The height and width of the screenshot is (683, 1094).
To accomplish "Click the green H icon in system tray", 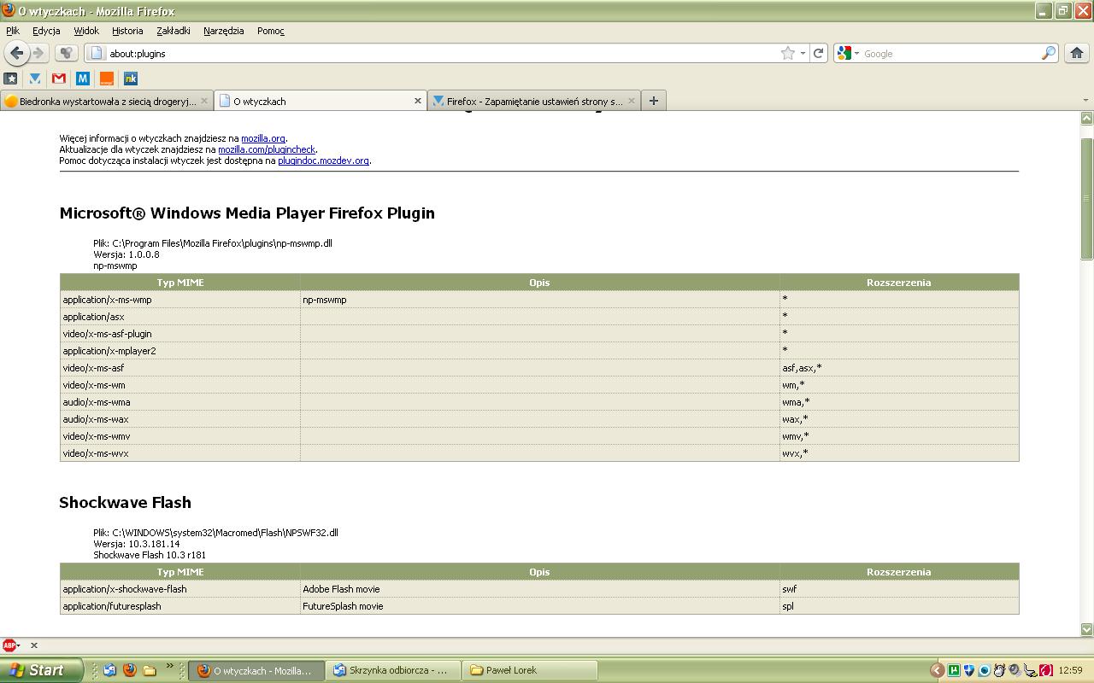I will coord(954,670).
